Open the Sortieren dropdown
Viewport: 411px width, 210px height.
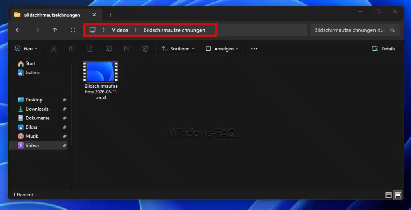178,49
